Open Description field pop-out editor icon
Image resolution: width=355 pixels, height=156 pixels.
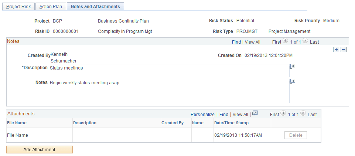(x=292, y=67)
